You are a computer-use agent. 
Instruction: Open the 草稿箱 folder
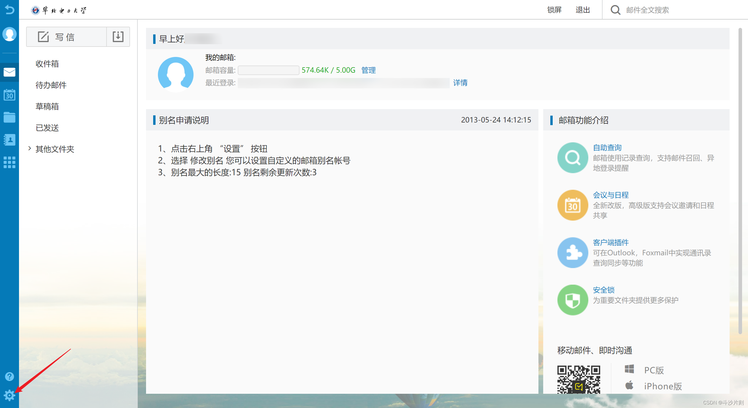47,106
